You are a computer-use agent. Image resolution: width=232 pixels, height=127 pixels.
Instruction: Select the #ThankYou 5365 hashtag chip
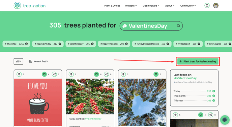16,44
